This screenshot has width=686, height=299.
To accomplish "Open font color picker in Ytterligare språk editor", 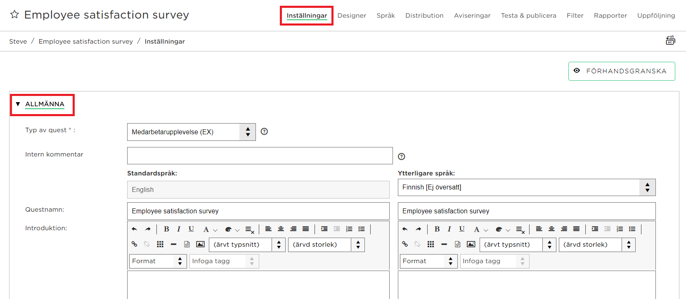I will point(480,229).
